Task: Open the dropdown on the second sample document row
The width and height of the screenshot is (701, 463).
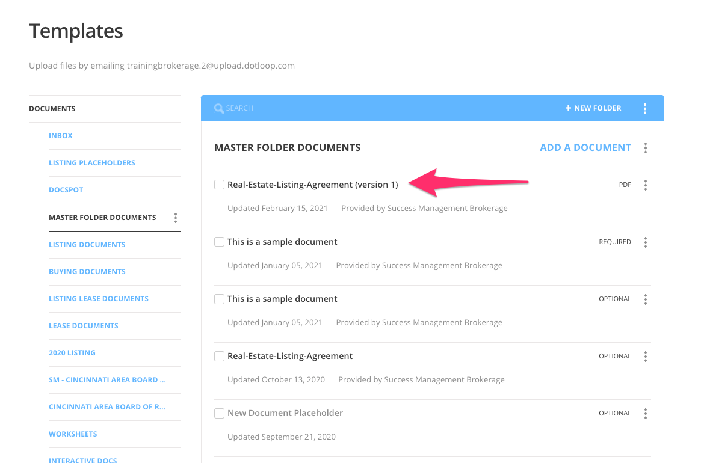Action: (645, 299)
